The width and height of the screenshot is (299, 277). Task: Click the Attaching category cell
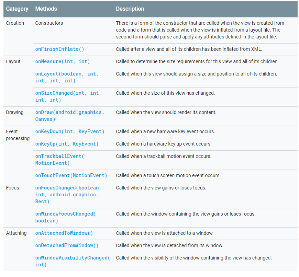[x=16, y=233]
